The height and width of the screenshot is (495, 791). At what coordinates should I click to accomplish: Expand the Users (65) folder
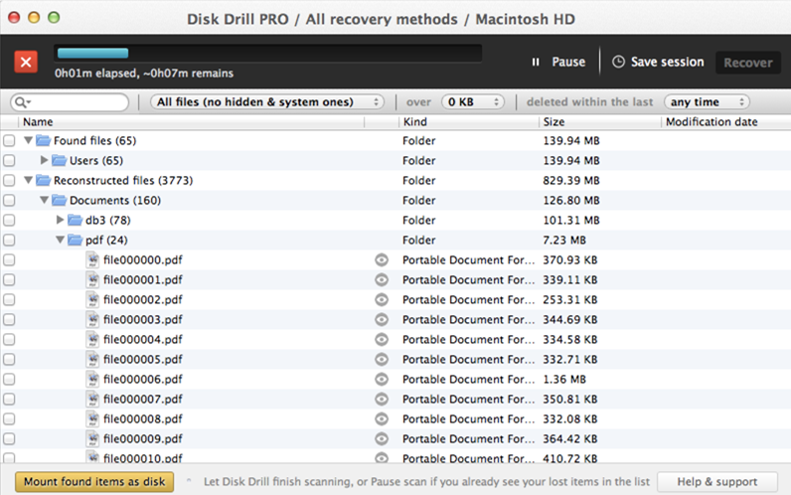point(44,160)
